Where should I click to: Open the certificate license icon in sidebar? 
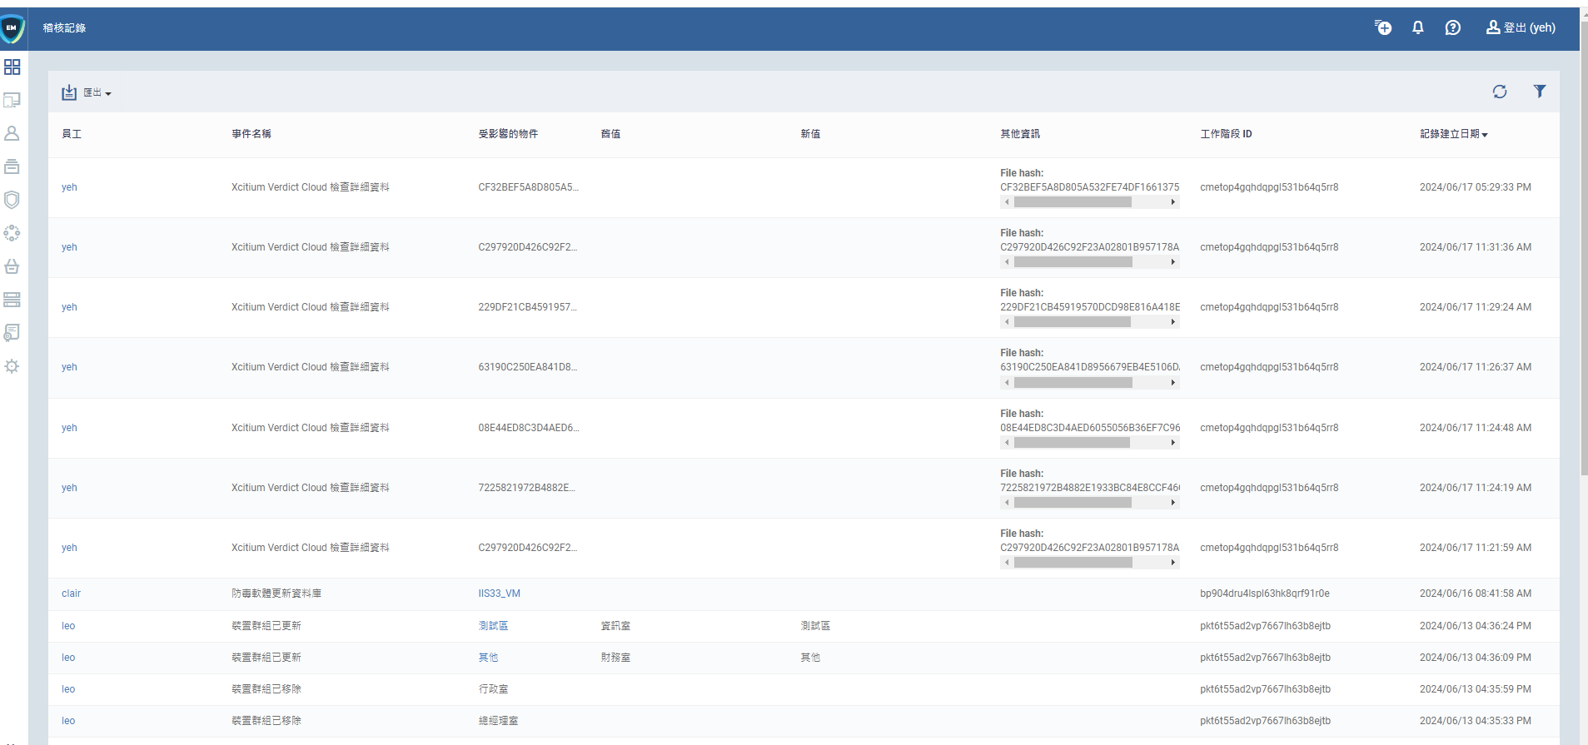pos(12,333)
